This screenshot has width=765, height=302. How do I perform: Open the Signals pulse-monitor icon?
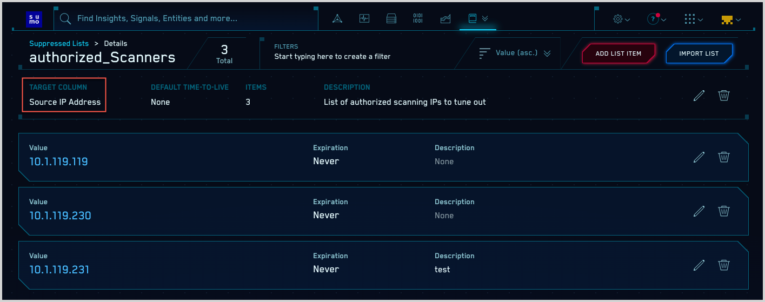(x=364, y=19)
